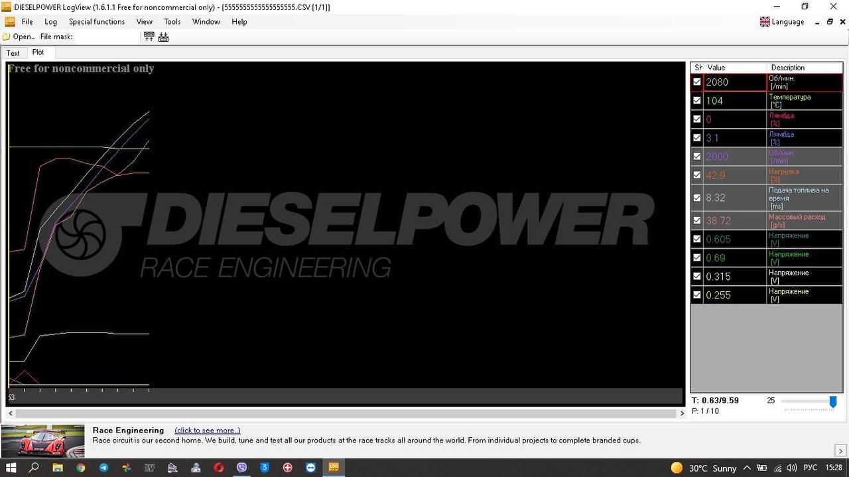The height and width of the screenshot is (477, 849).
Task: Launch Google Chrome from the taskbar
Action: [x=80, y=468]
